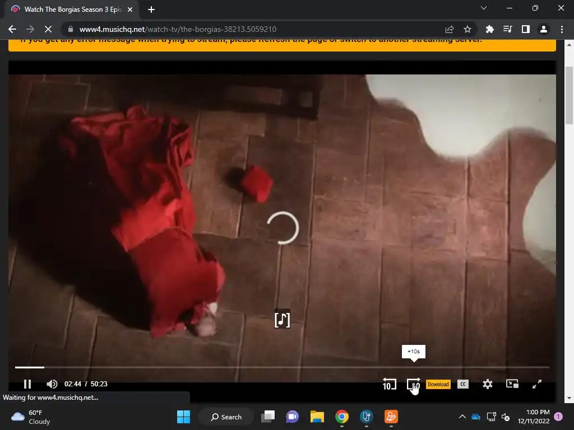Viewport: 574px width, 430px height.
Task: Open Chrome profile avatar
Action: click(543, 29)
